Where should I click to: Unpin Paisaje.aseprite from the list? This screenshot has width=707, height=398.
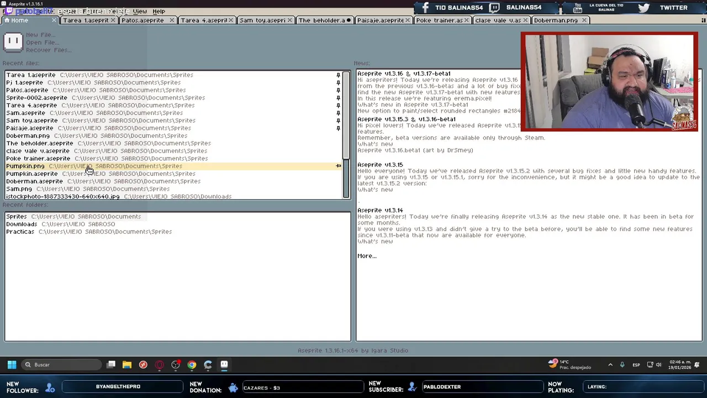pos(338,128)
